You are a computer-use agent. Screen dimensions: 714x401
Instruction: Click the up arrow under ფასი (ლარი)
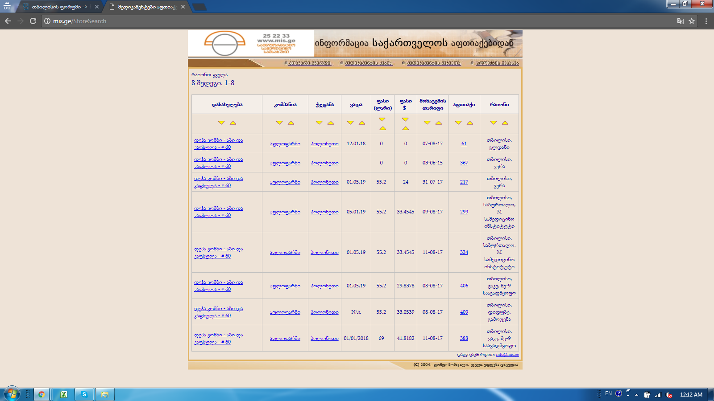tap(383, 128)
